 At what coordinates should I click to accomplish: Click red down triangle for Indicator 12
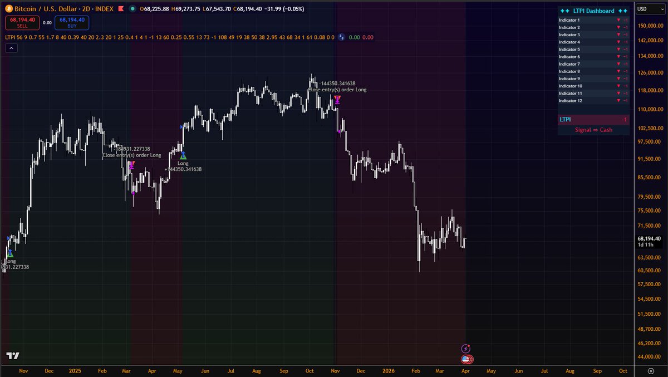[x=618, y=101]
